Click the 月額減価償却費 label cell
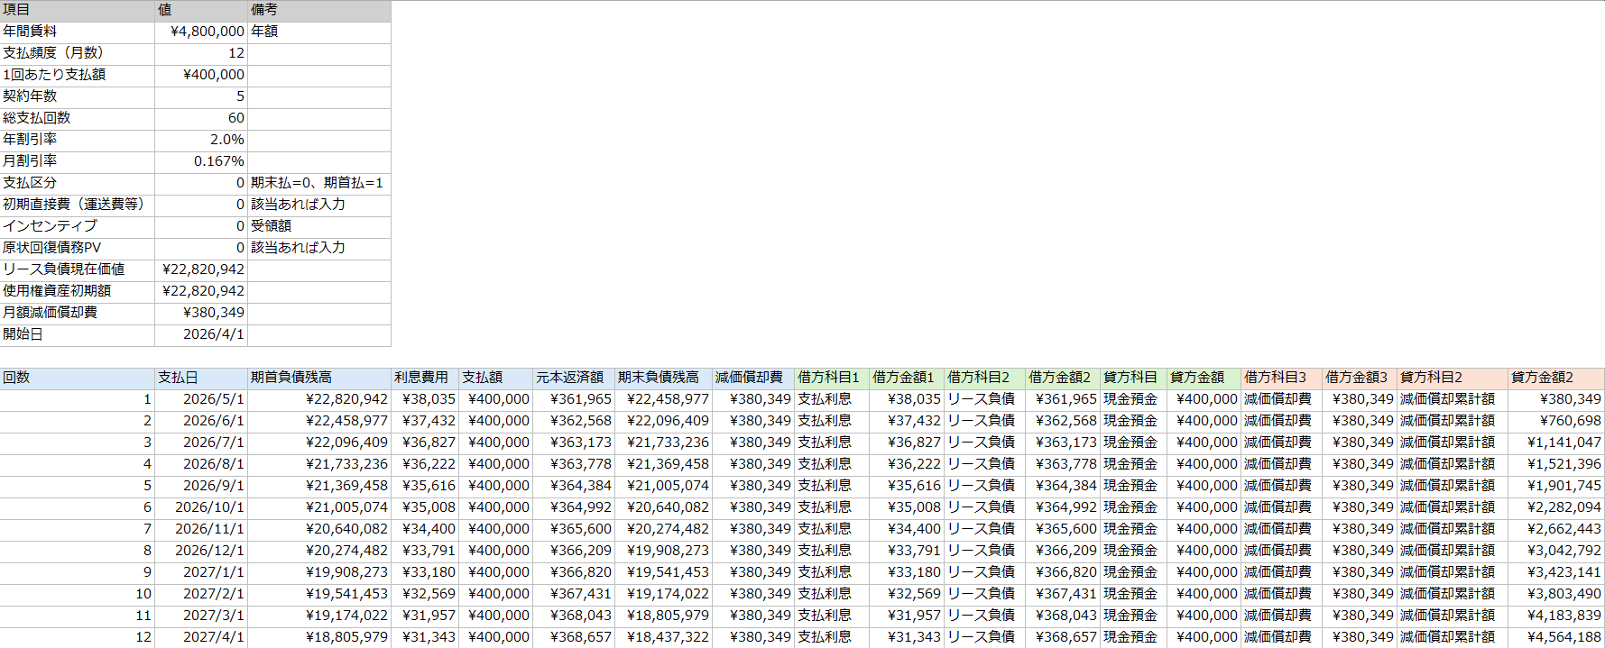This screenshot has width=1605, height=648. tap(78, 313)
